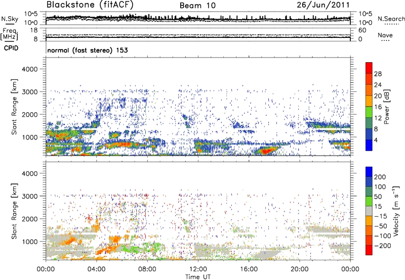
Task: Click the -15 label on Velocity colorbar
Action: pyautogui.click(x=381, y=216)
